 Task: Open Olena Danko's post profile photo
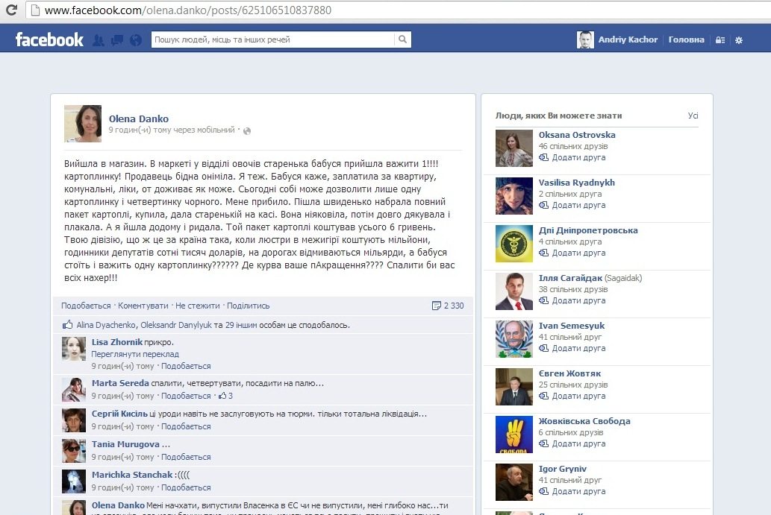pyautogui.click(x=83, y=124)
